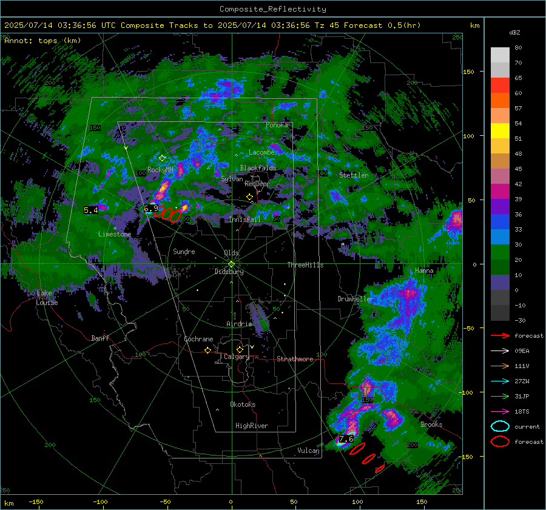Viewport: 546px width, 510px height.
Task: Click the Lacombe city label
Action: click(x=261, y=152)
